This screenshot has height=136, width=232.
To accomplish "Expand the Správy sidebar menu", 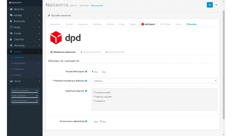I will click(x=39, y=81).
